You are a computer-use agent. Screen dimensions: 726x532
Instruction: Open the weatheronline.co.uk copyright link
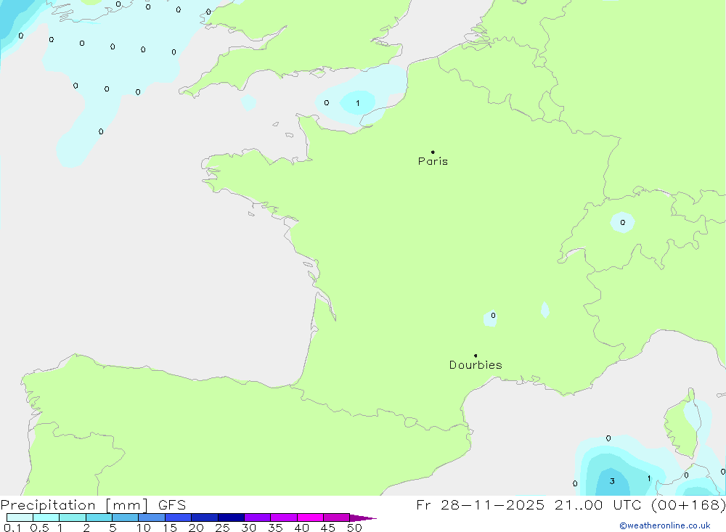[x=665, y=525]
